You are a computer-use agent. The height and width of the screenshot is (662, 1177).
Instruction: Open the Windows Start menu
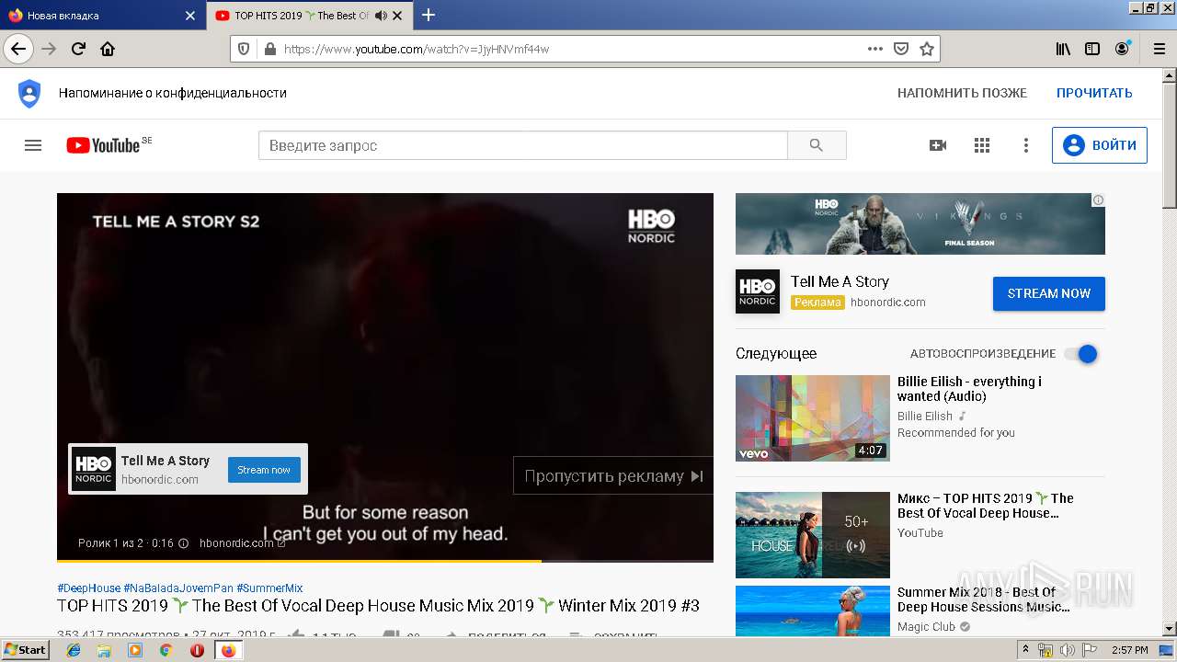[x=26, y=649]
